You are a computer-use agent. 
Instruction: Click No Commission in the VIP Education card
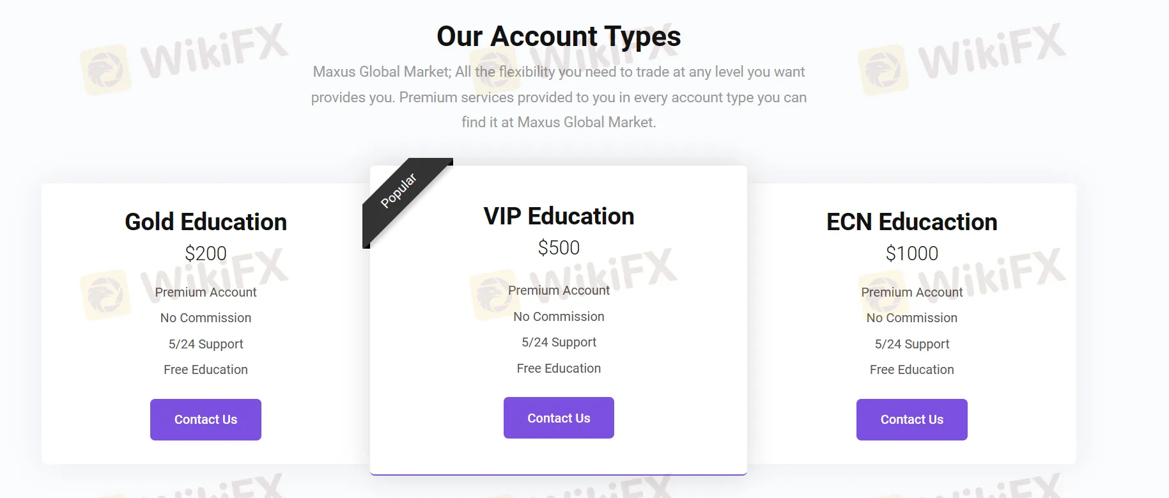click(x=559, y=316)
